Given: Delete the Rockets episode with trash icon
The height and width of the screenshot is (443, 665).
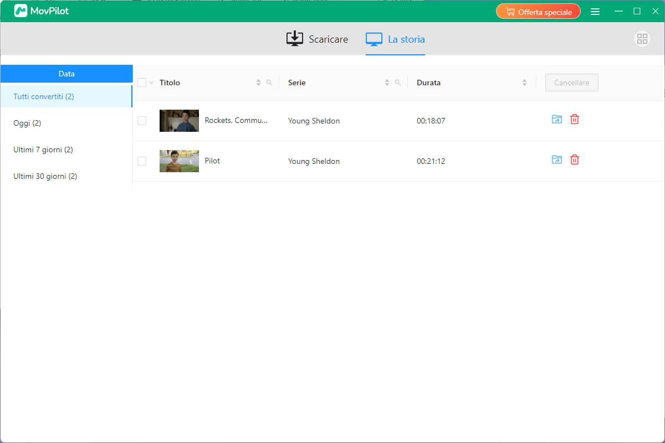Looking at the screenshot, I should click(574, 119).
